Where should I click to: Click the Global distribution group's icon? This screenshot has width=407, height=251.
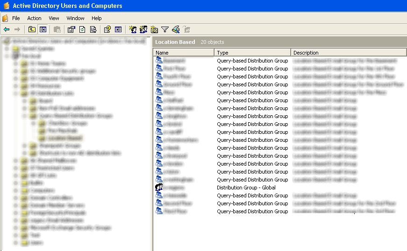click(158, 187)
